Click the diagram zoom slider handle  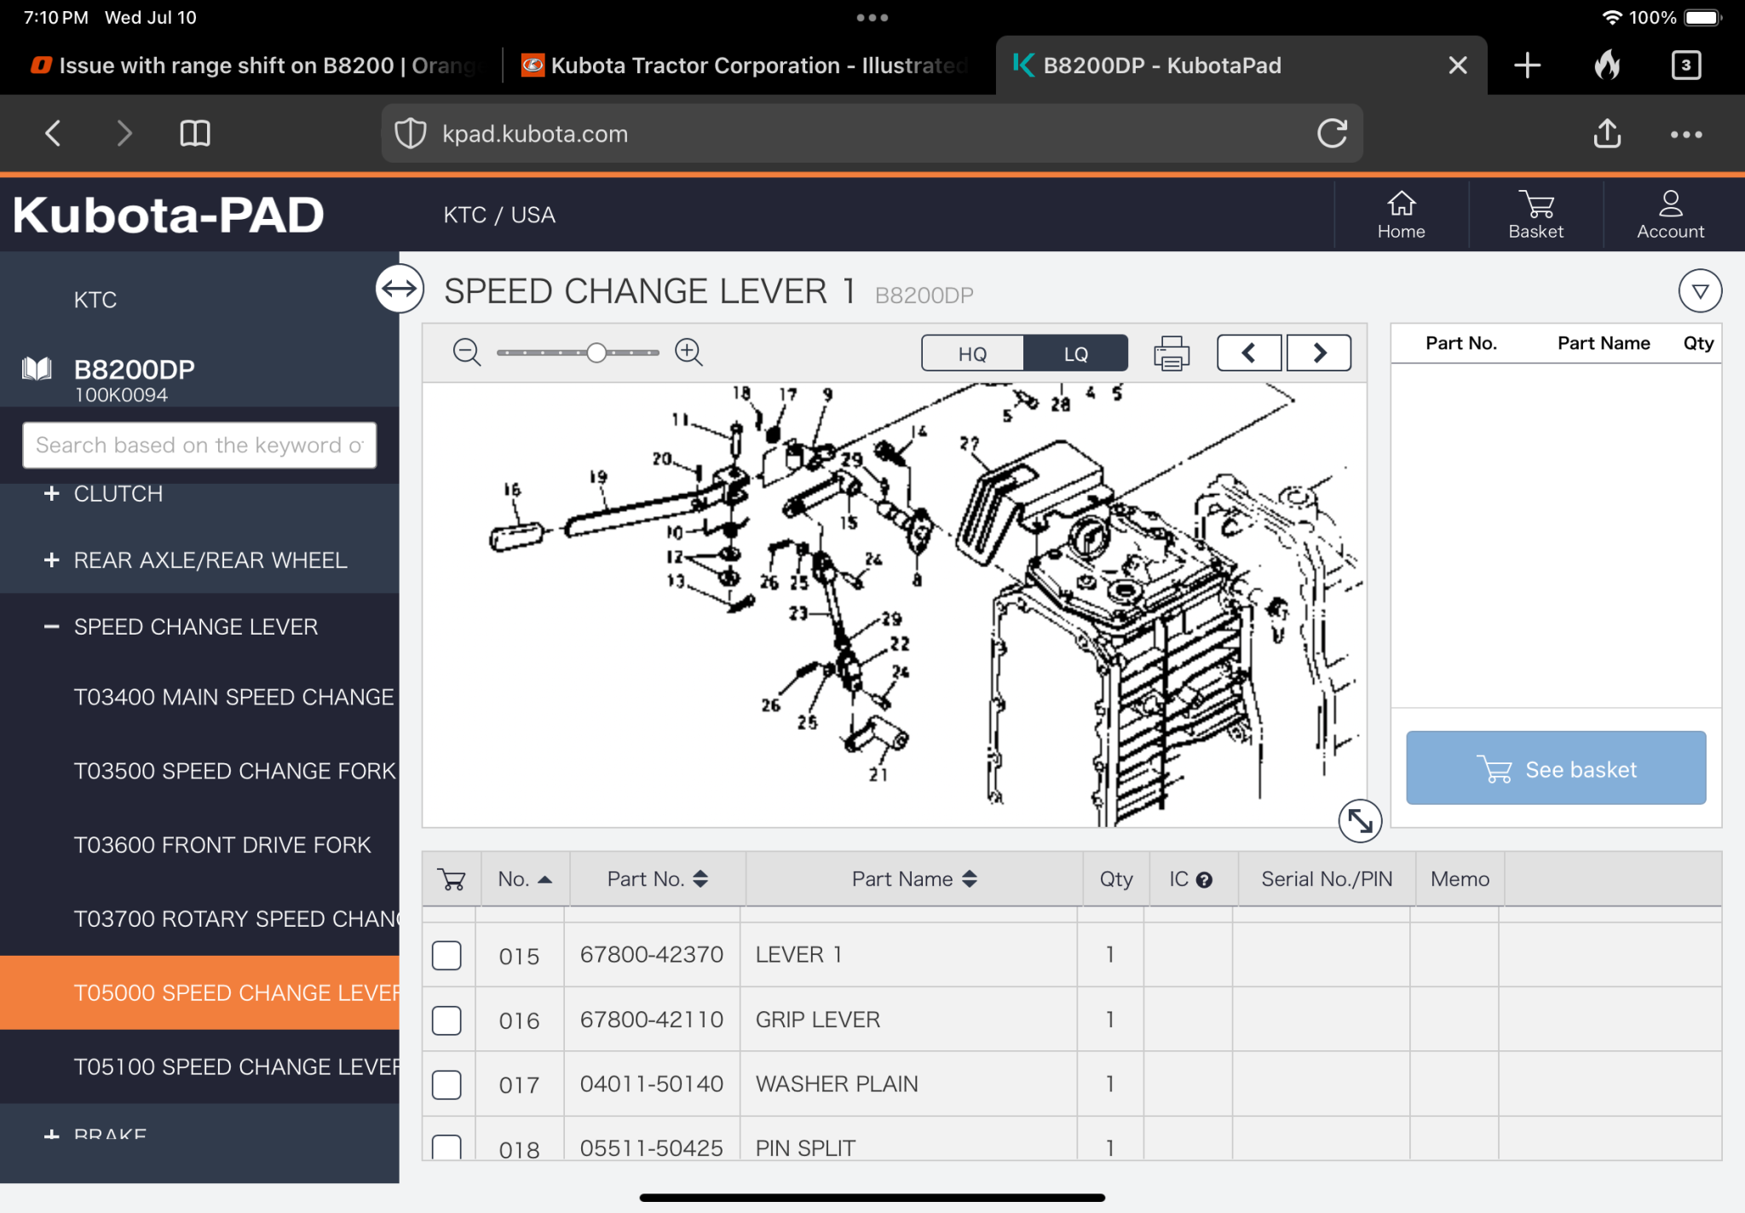point(596,353)
